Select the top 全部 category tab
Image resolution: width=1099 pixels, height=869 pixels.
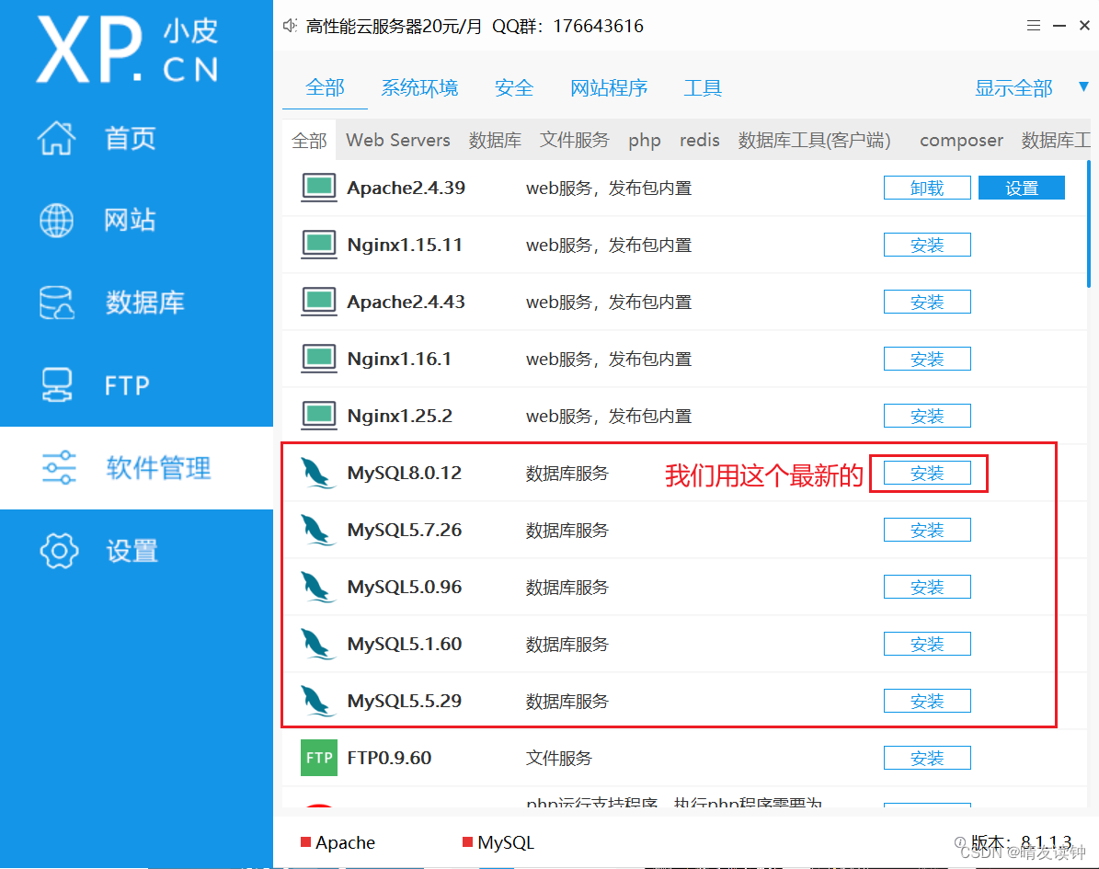(326, 88)
